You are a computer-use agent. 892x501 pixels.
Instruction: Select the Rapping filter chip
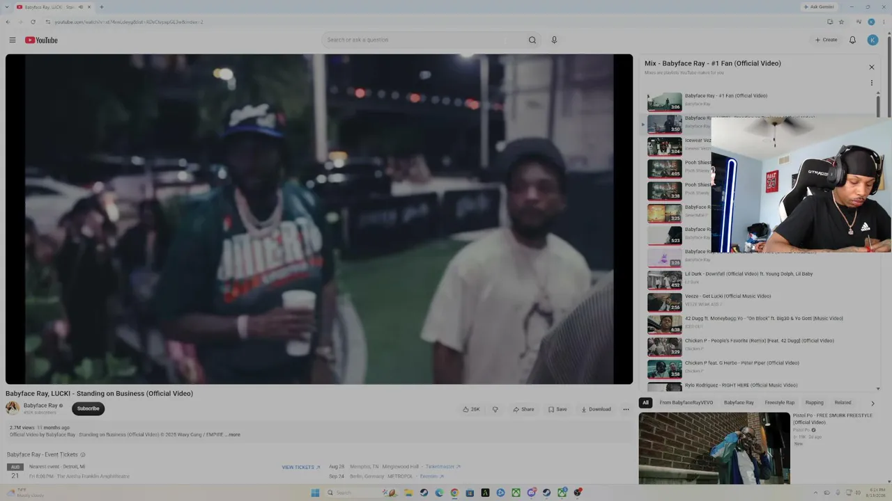[814, 403]
